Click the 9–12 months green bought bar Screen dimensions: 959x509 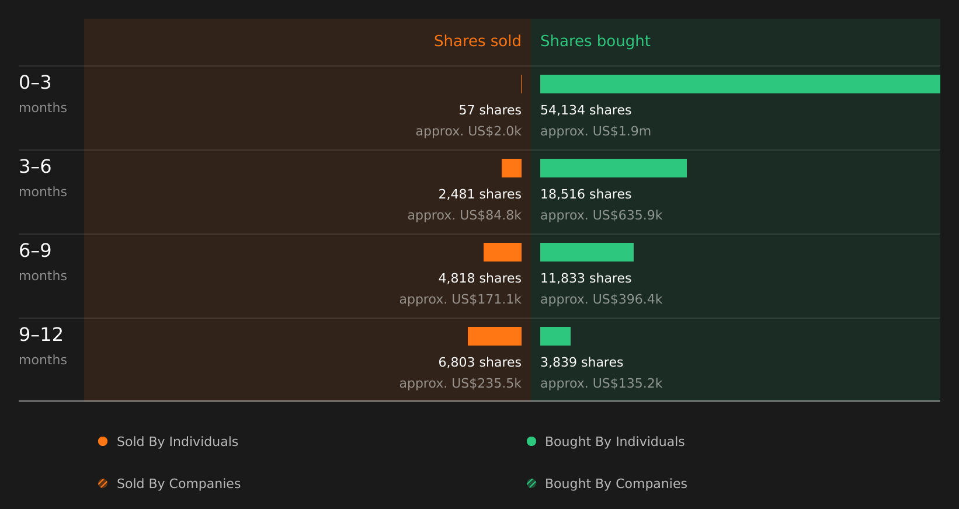point(555,336)
